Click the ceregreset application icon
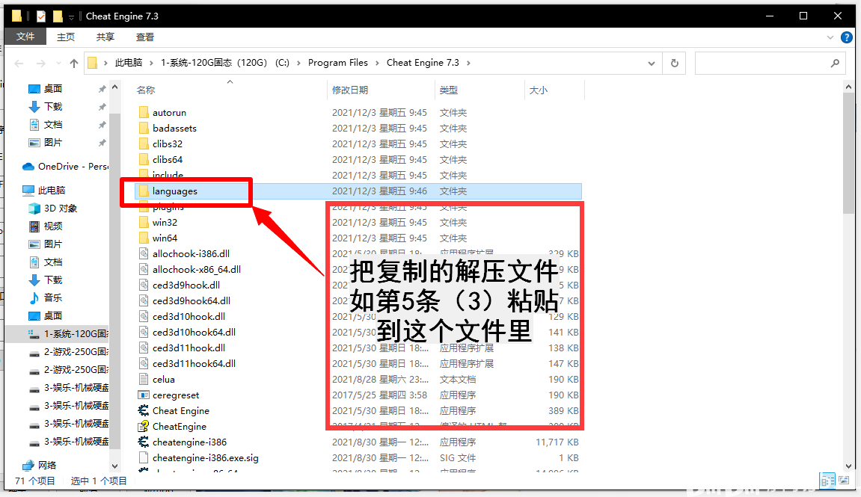This screenshot has width=861, height=497. pyautogui.click(x=144, y=395)
